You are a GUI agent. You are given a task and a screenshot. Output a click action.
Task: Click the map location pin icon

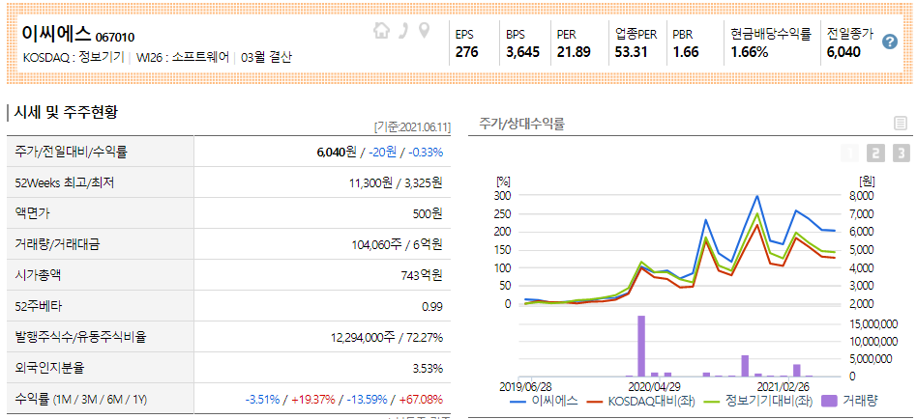coord(424,30)
